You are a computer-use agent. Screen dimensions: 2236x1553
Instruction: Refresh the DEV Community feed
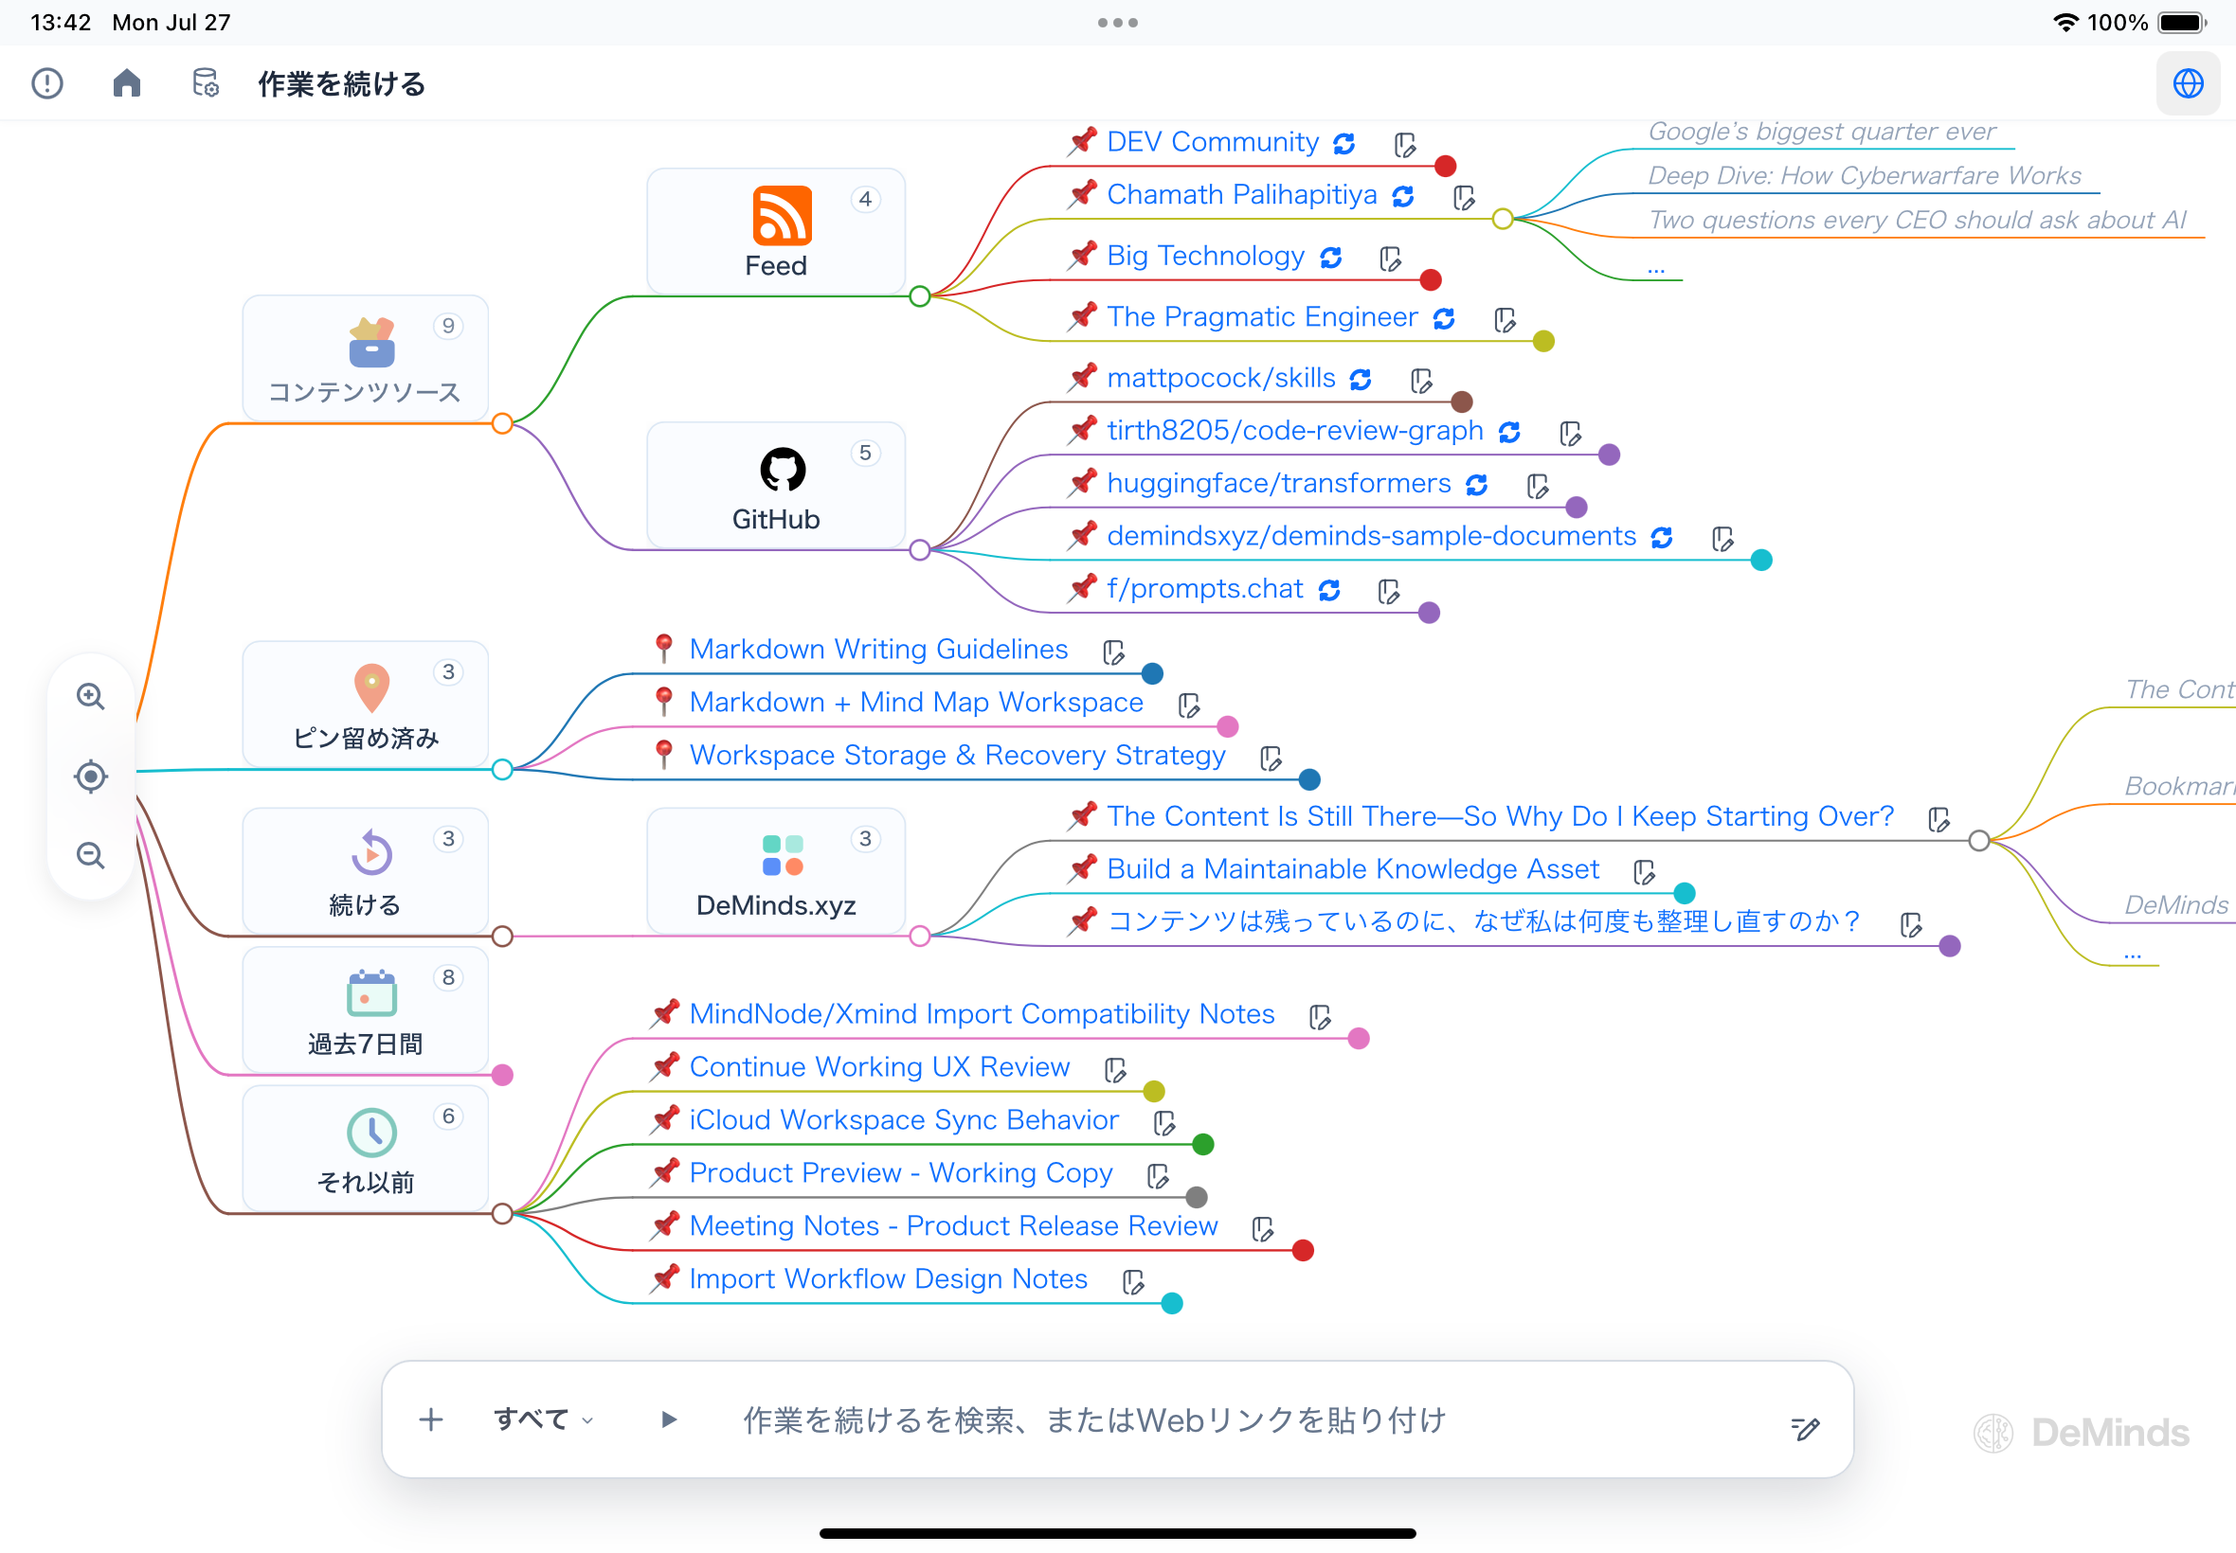pyautogui.click(x=1344, y=144)
